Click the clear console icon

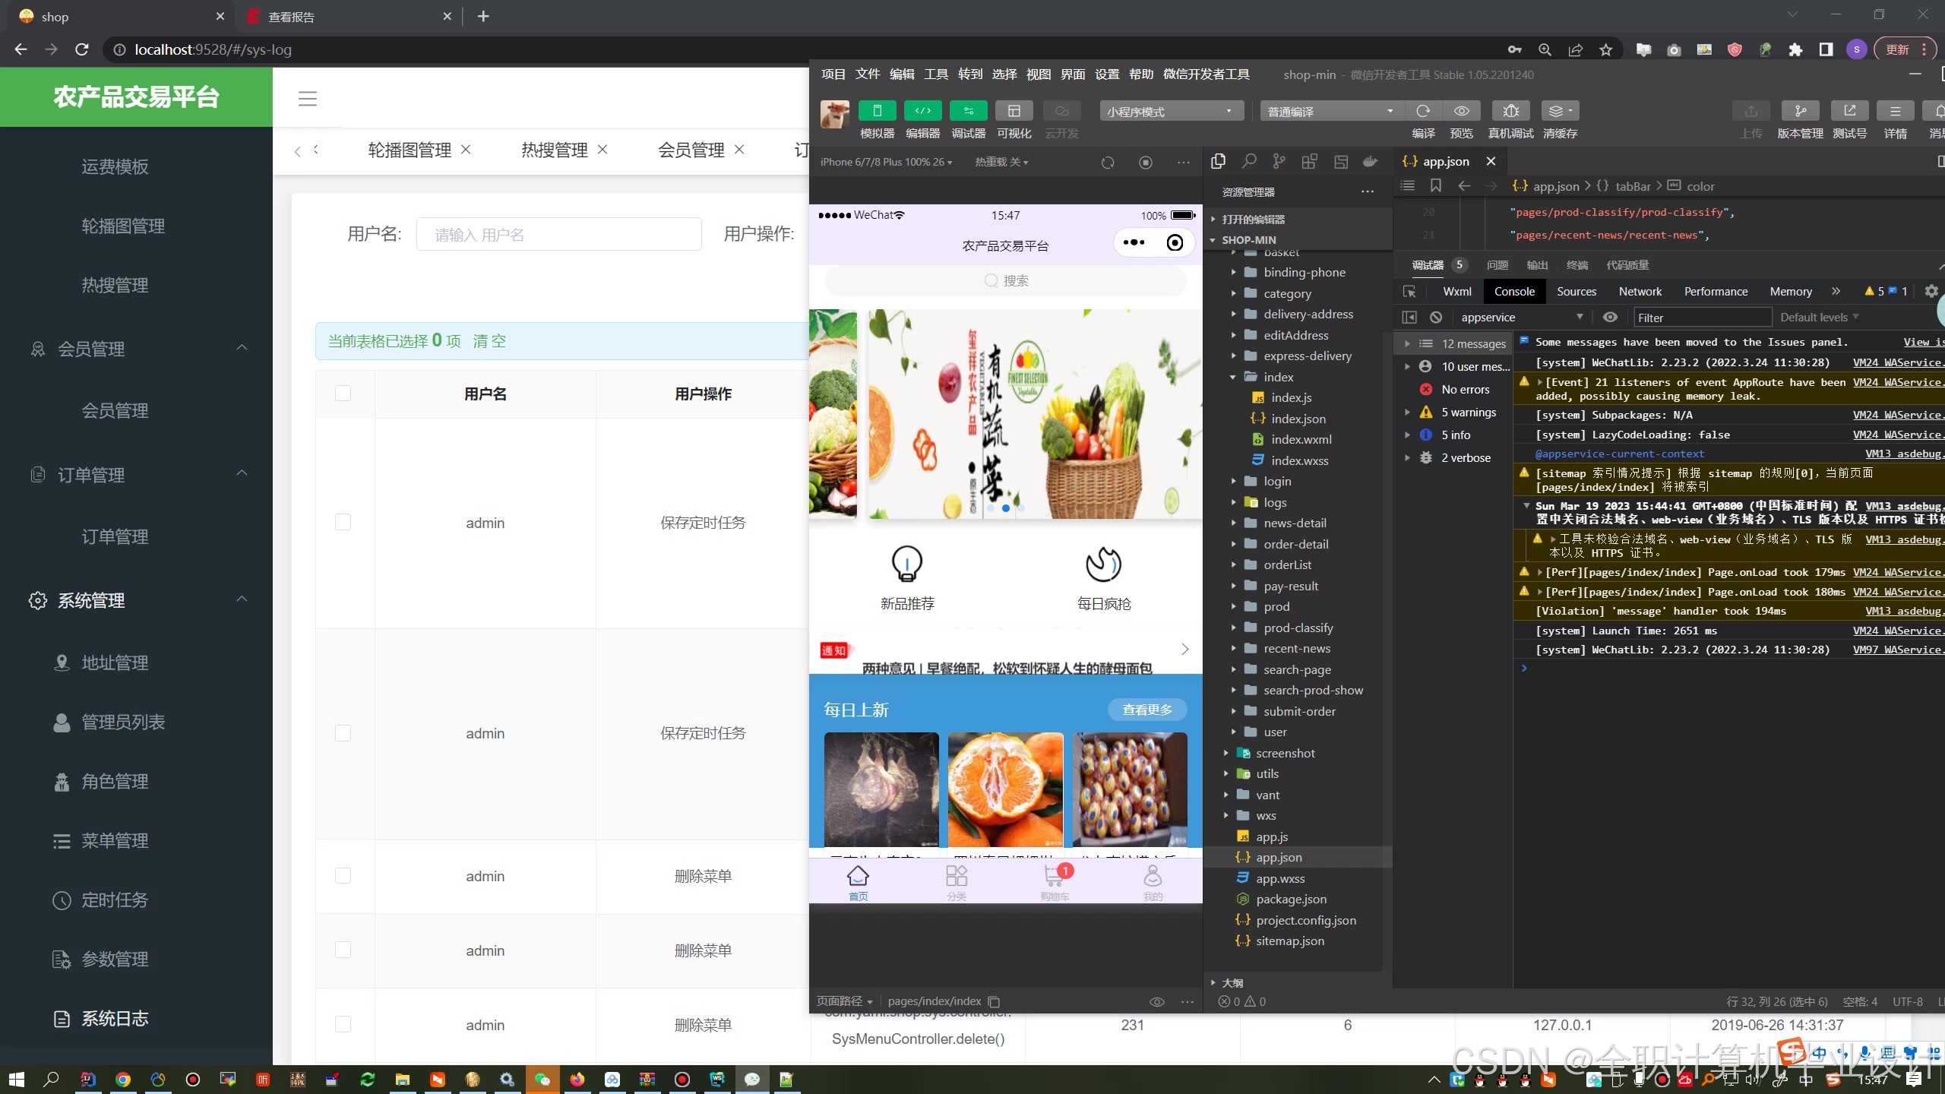[1435, 318]
